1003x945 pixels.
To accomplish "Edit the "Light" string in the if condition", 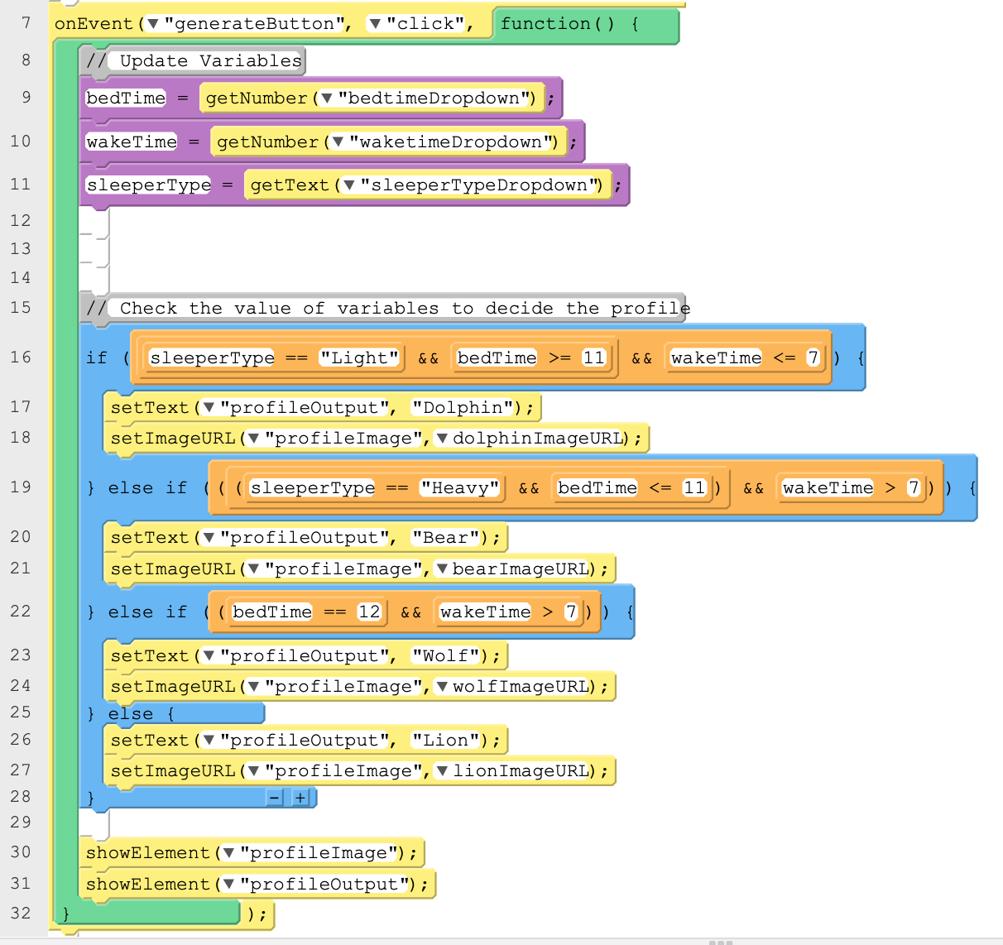I will coord(359,357).
